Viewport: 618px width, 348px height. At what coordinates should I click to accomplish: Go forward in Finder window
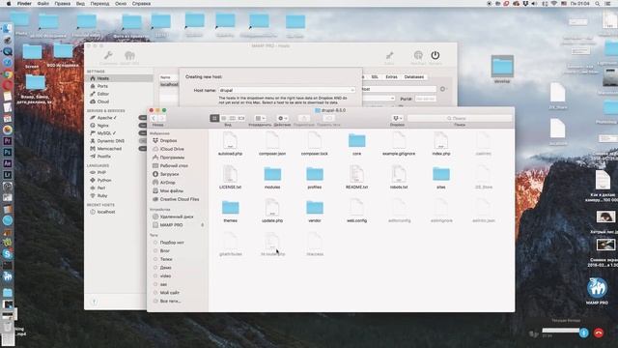tap(161, 118)
